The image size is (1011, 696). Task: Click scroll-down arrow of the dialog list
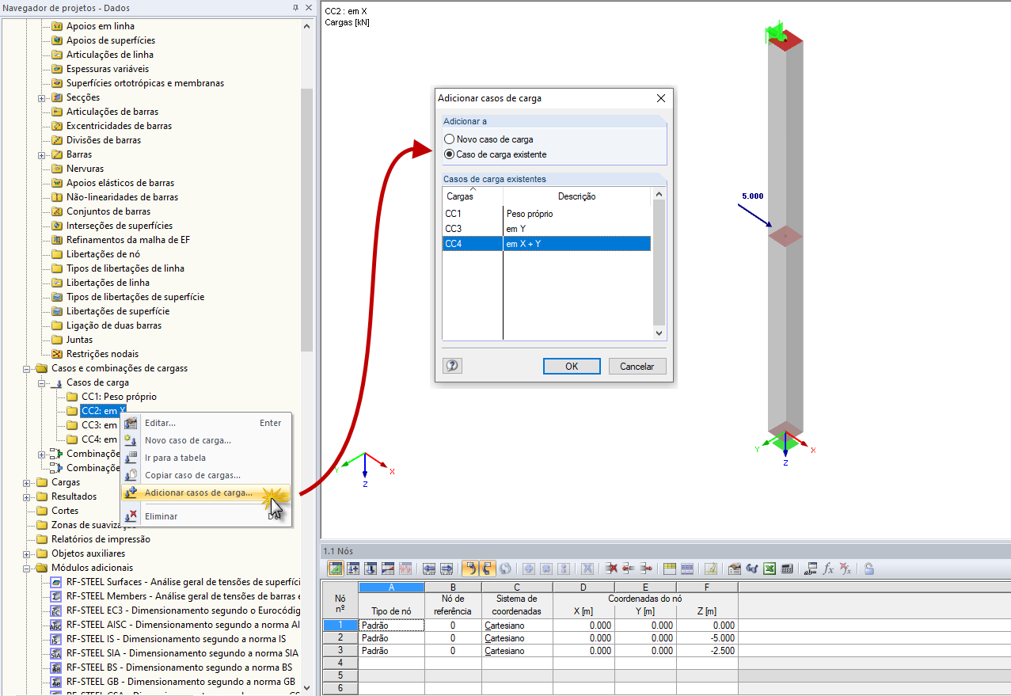(x=659, y=334)
